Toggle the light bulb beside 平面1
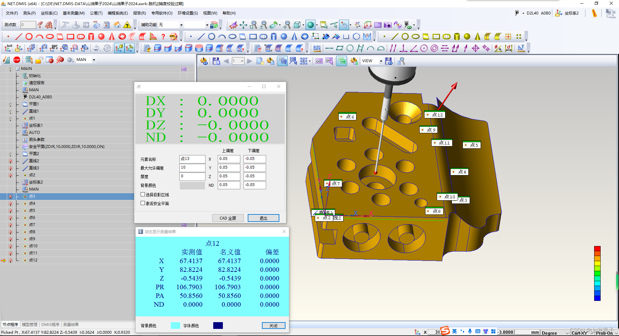The image size is (619, 336). [x=10, y=104]
